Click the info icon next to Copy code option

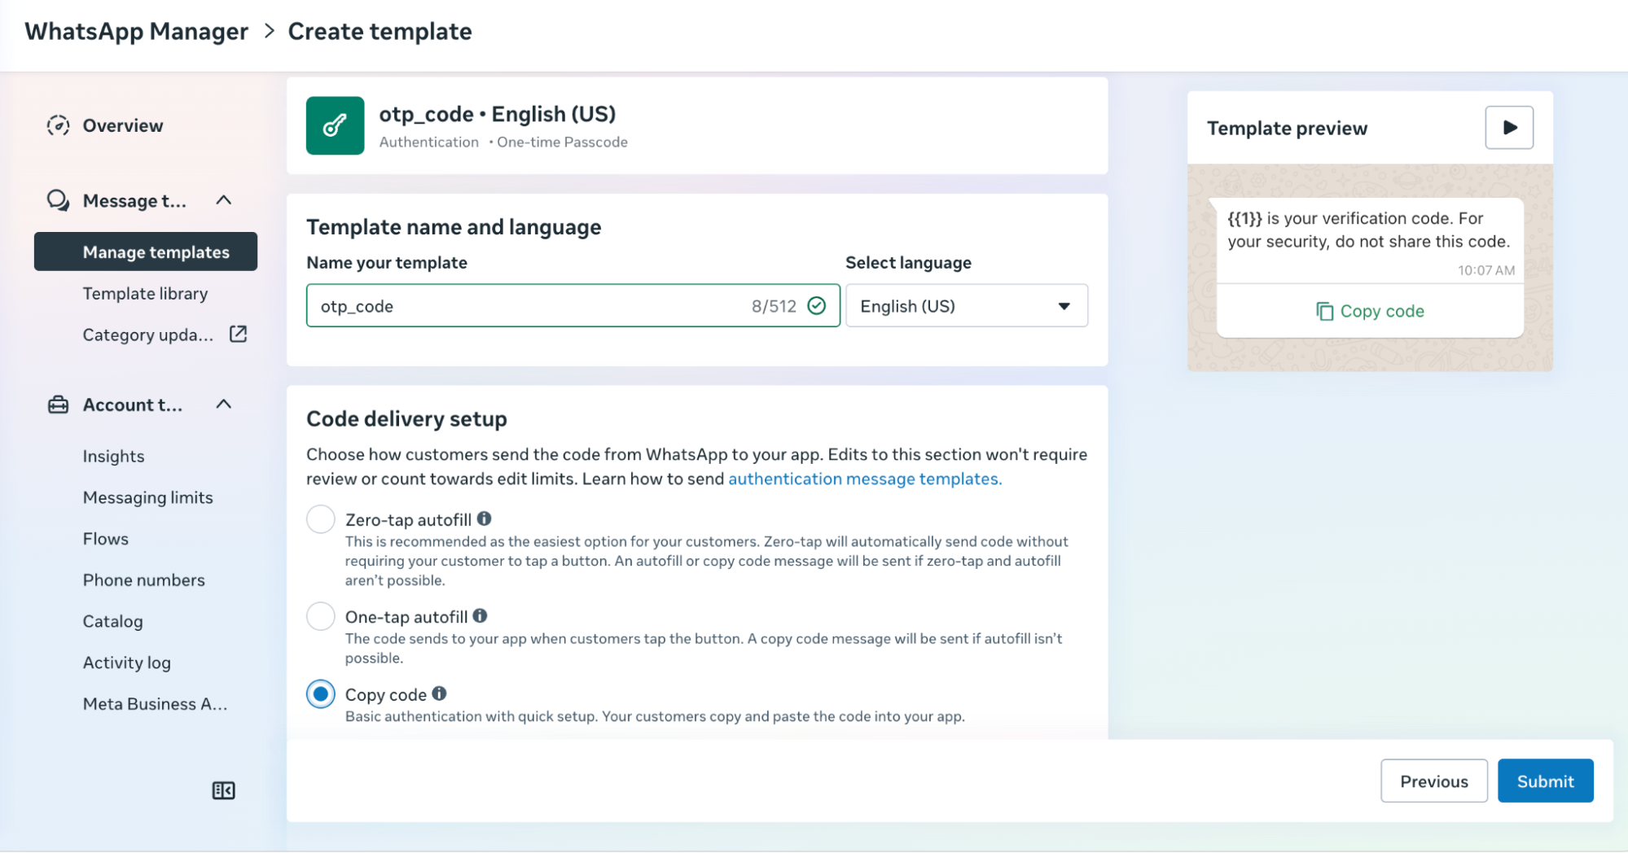(439, 693)
